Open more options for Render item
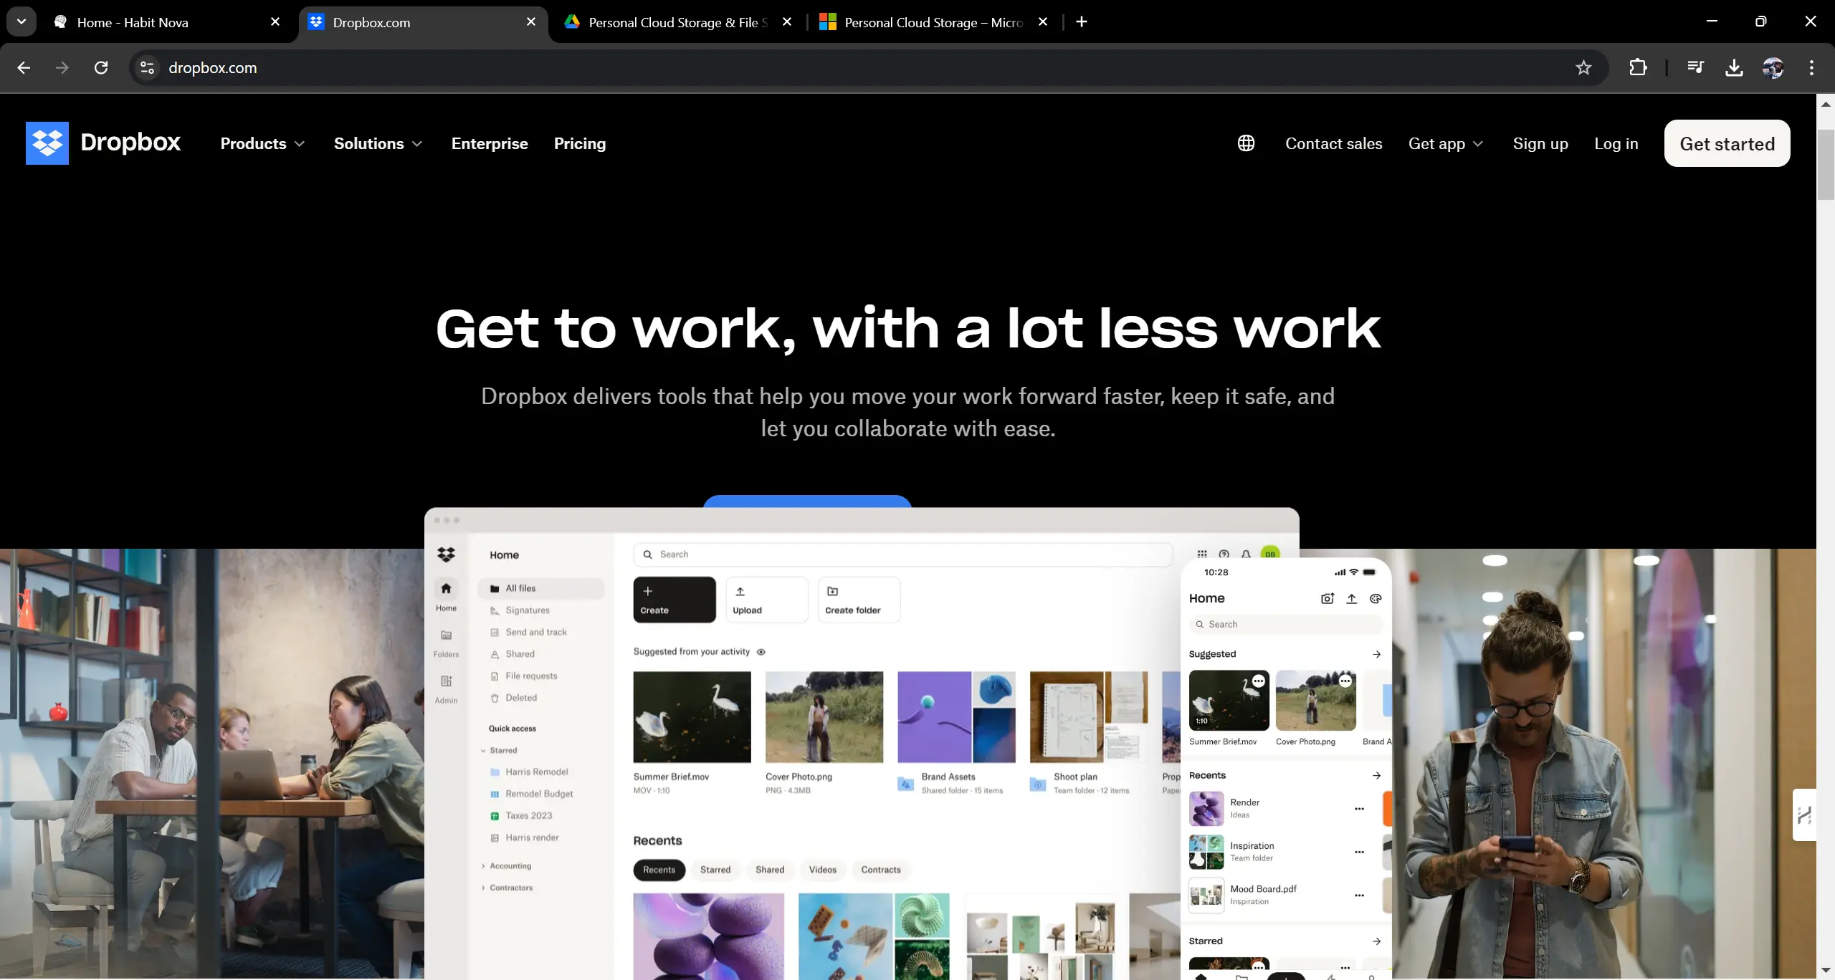This screenshot has width=1835, height=980. pyautogui.click(x=1359, y=809)
